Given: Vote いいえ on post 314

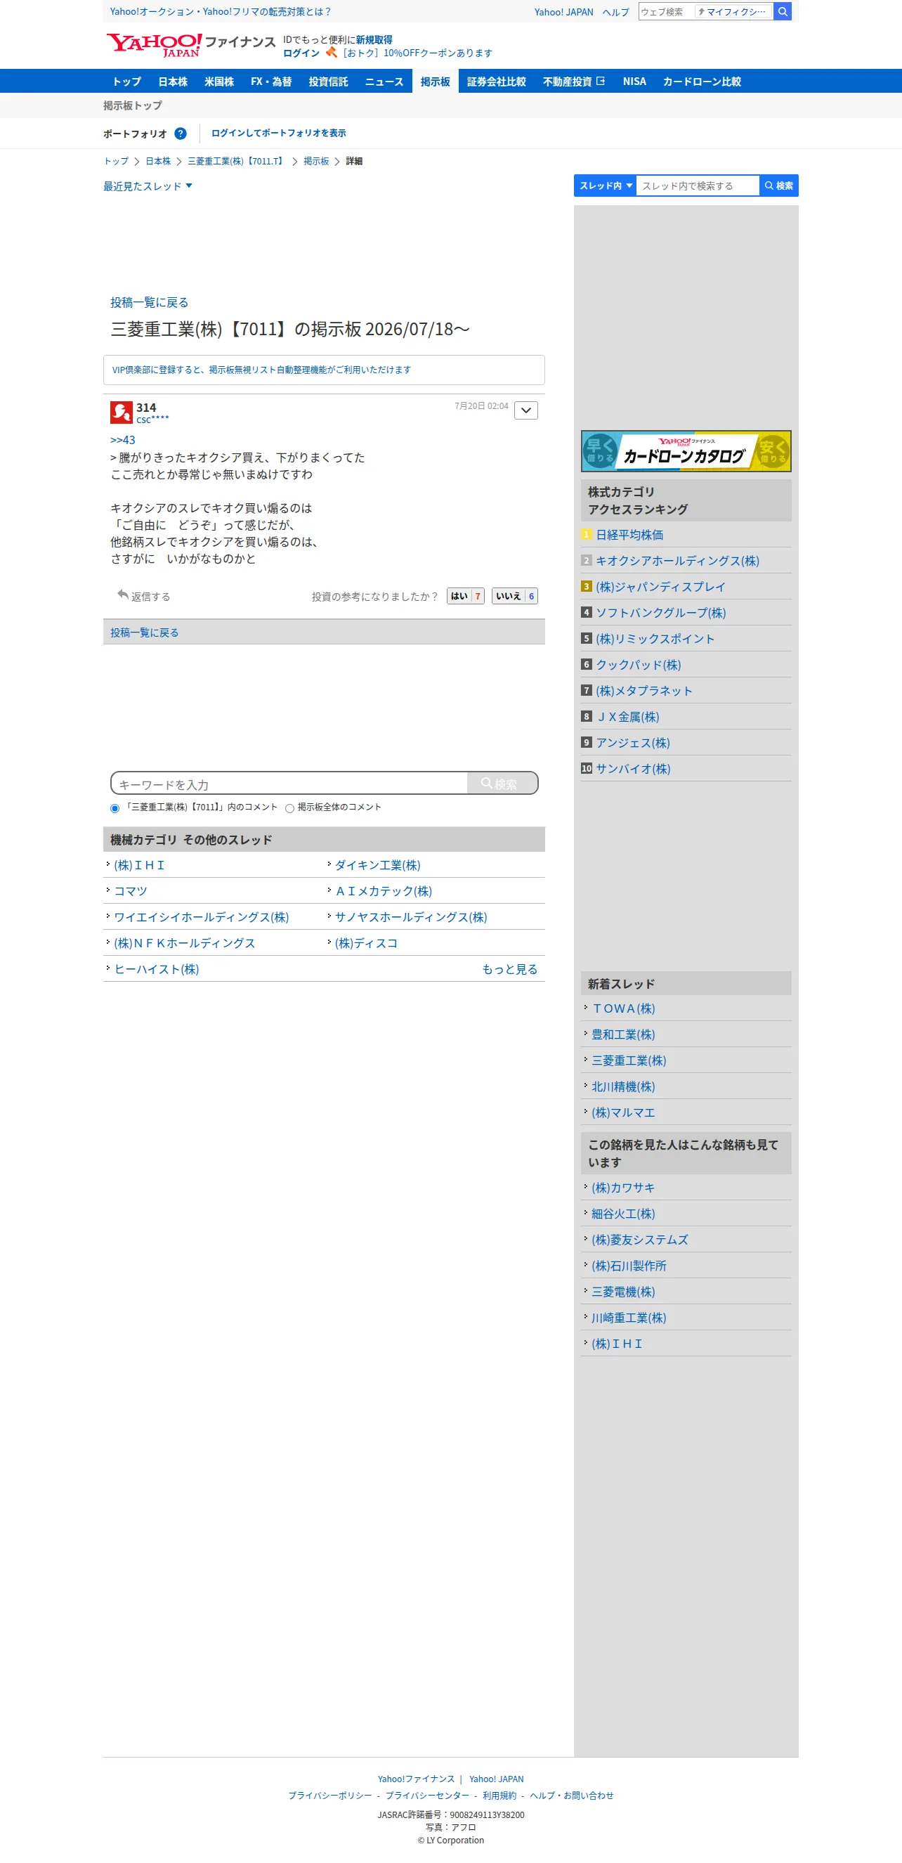Looking at the screenshot, I should [x=515, y=596].
